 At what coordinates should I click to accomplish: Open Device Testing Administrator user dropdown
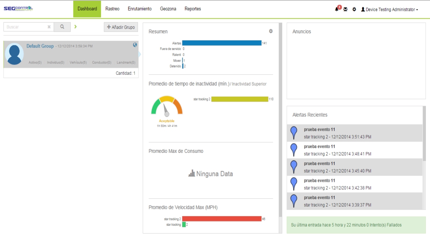[x=390, y=10]
